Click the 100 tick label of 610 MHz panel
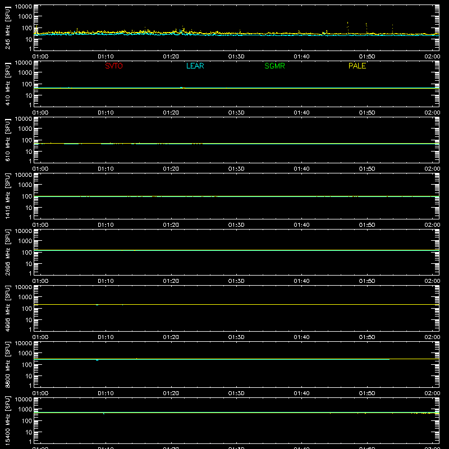The image size is (449, 449). coord(27,140)
